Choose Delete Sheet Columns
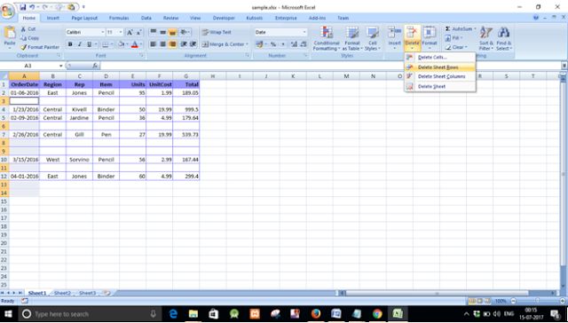 [x=440, y=77]
